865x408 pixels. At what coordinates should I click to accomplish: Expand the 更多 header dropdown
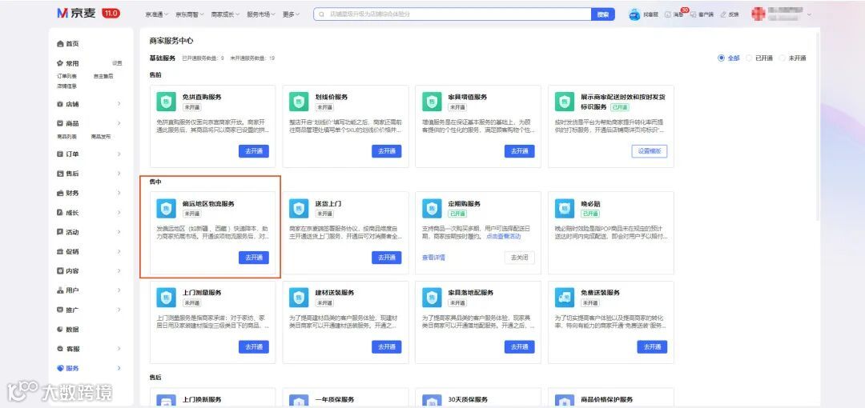291,15
